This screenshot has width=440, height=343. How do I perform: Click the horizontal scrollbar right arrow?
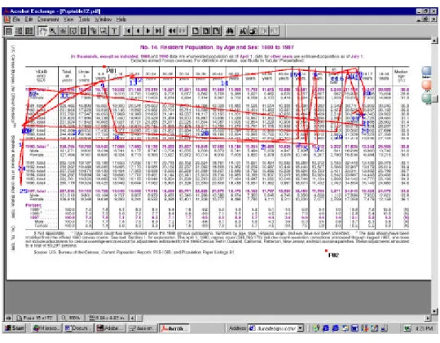click(x=428, y=318)
